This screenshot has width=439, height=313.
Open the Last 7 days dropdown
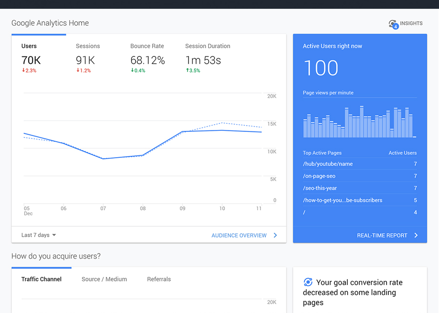coord(39,235)
